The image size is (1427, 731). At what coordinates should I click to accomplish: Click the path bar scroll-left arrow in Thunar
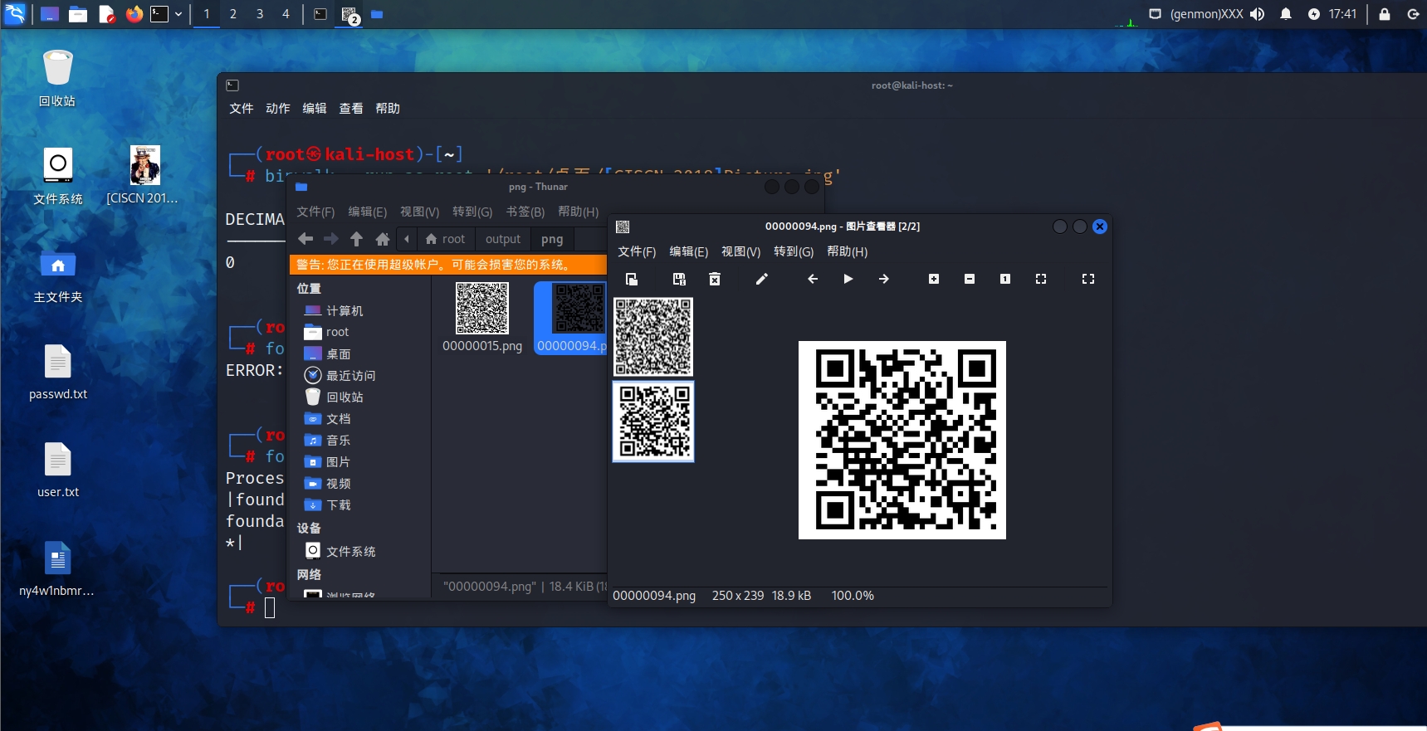407,239
